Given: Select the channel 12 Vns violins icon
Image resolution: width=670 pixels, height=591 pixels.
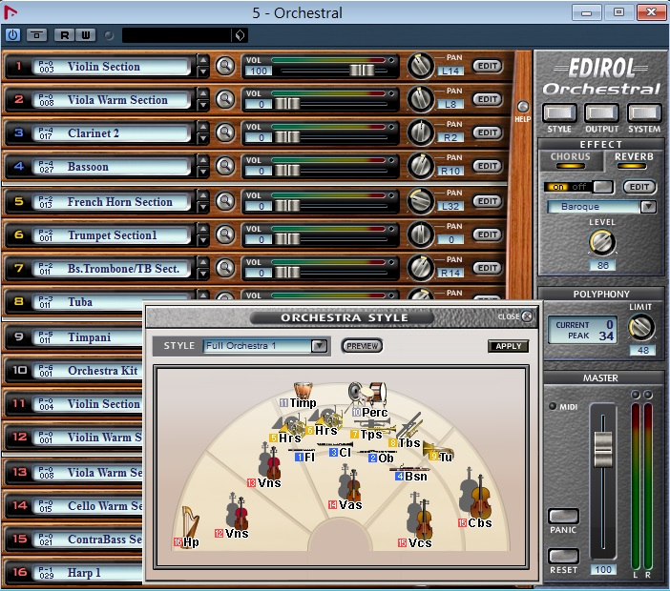Looking at the screenshot, I should coord(237,511).
